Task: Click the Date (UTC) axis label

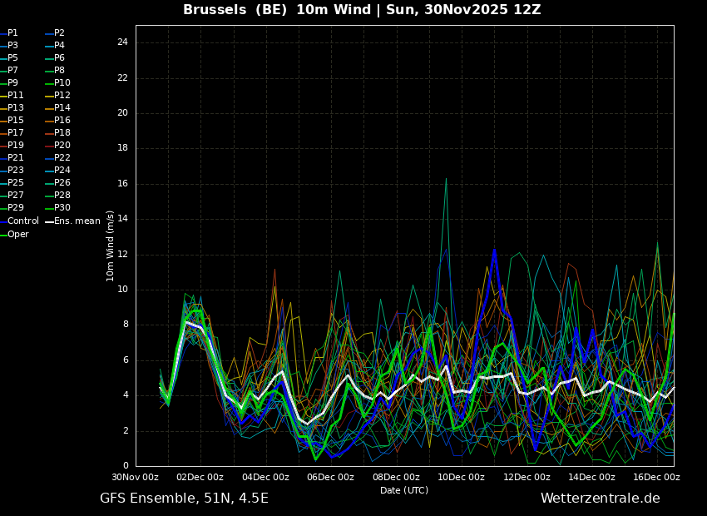Action: pyautogui.click(x=404, y=490)
